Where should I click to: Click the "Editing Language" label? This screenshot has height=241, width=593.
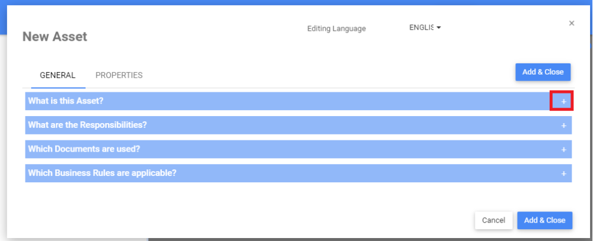pyautogui.click(x=336, y=28)
